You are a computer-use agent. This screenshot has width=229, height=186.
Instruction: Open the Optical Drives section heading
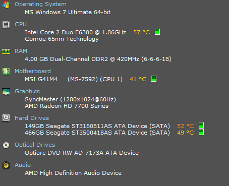point(35,145)
